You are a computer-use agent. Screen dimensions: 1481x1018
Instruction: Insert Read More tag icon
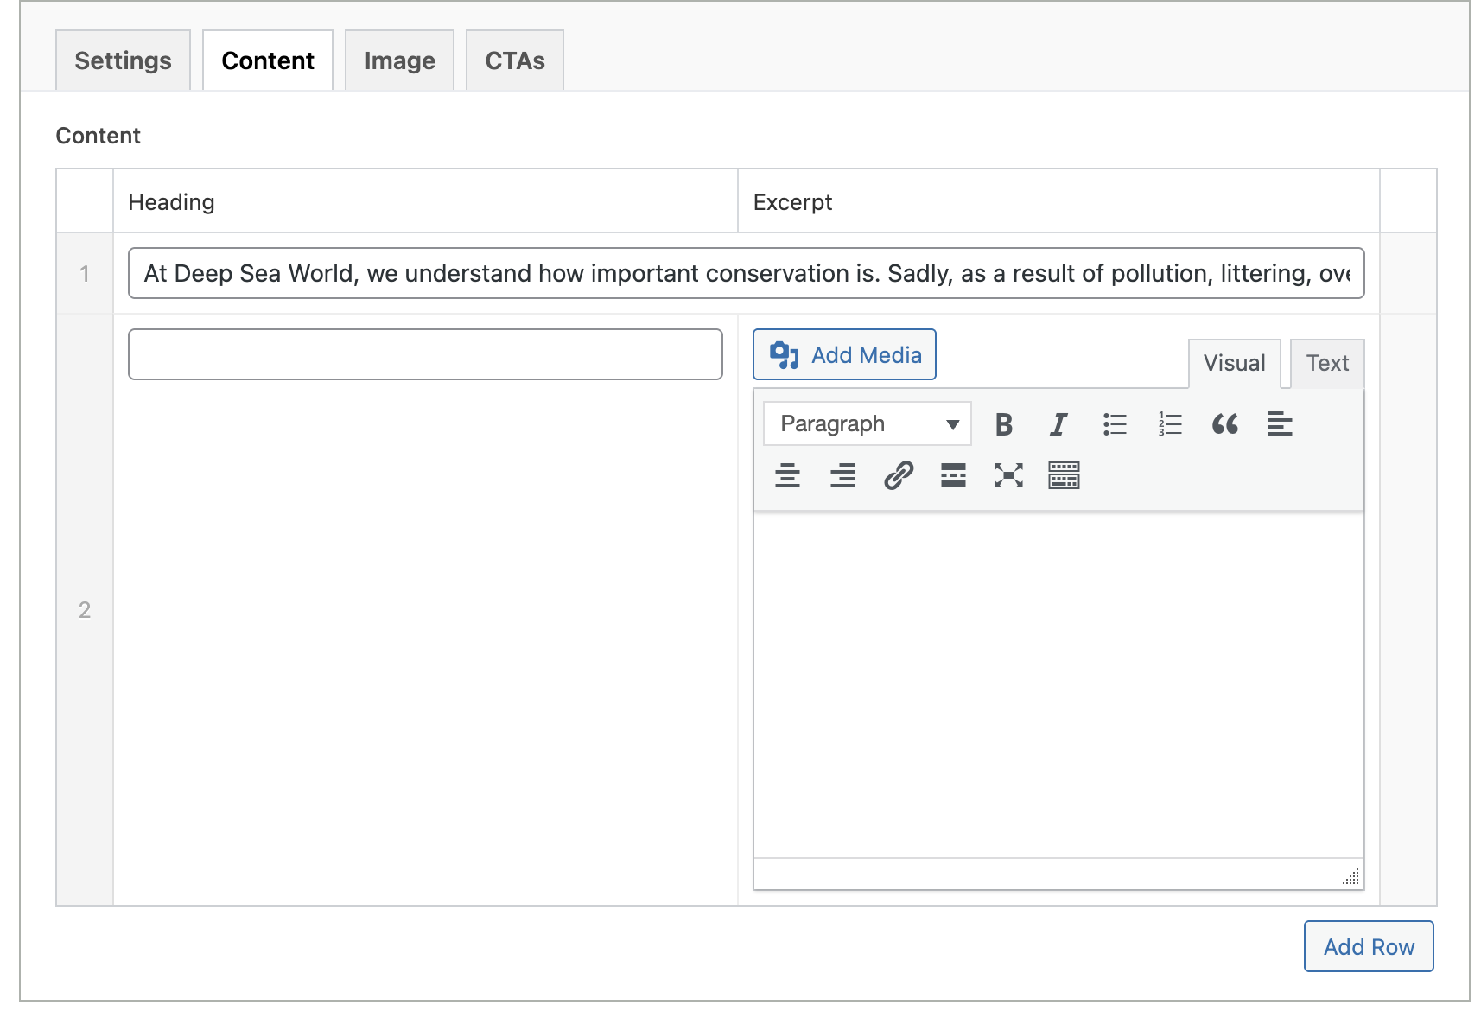[953, 475]
